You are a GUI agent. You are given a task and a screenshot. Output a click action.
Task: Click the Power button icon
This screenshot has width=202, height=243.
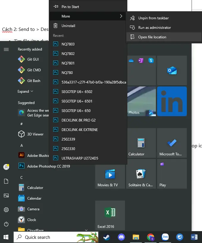pyautogui.click(x=6, y=224)
